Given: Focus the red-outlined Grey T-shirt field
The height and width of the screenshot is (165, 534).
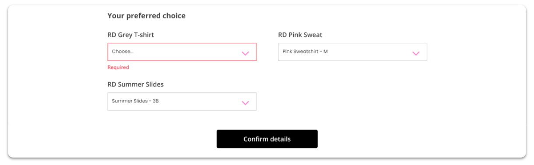Looking at the screenshot, I should tap(182, 52).
